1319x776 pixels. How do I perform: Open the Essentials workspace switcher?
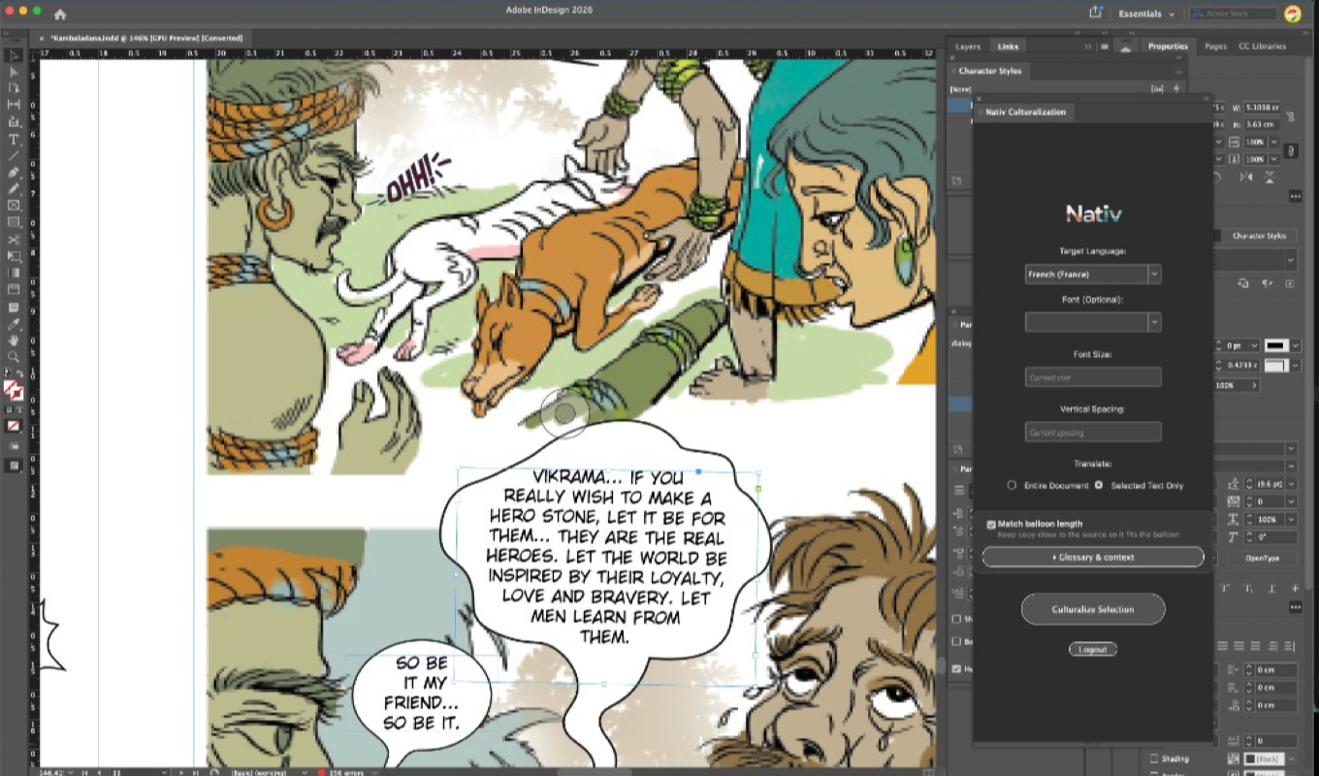point(1146,14)
